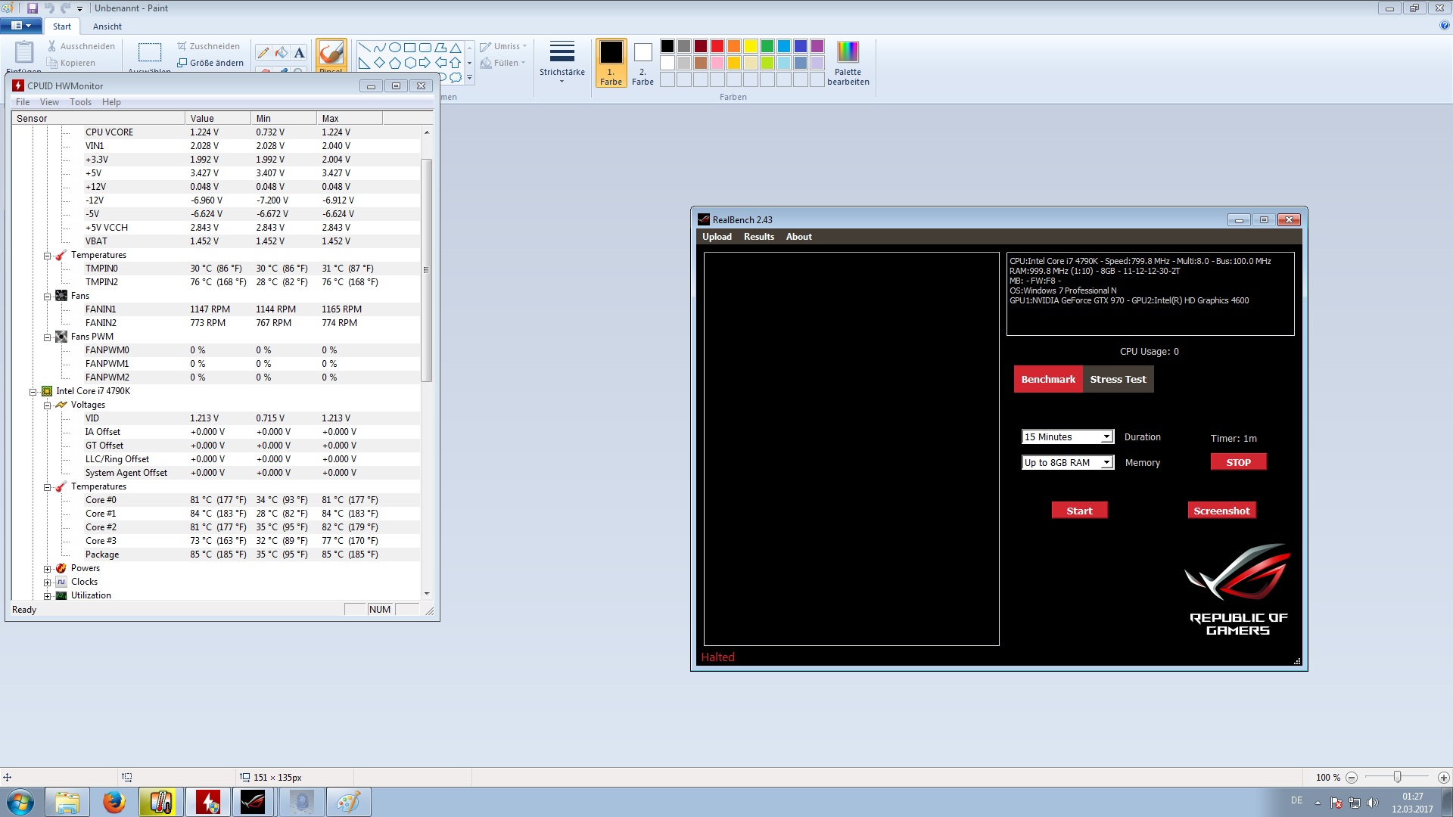The image size is (1453, 817).
Task: Click the Sensor column header in HWMonitor
Action: [x=98, y=118]
